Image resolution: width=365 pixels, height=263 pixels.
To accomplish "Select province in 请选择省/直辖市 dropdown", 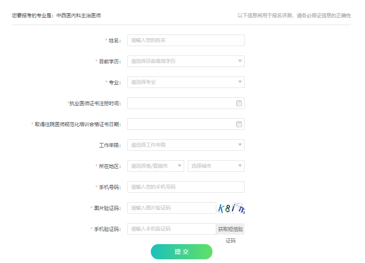I will (155, 166).
